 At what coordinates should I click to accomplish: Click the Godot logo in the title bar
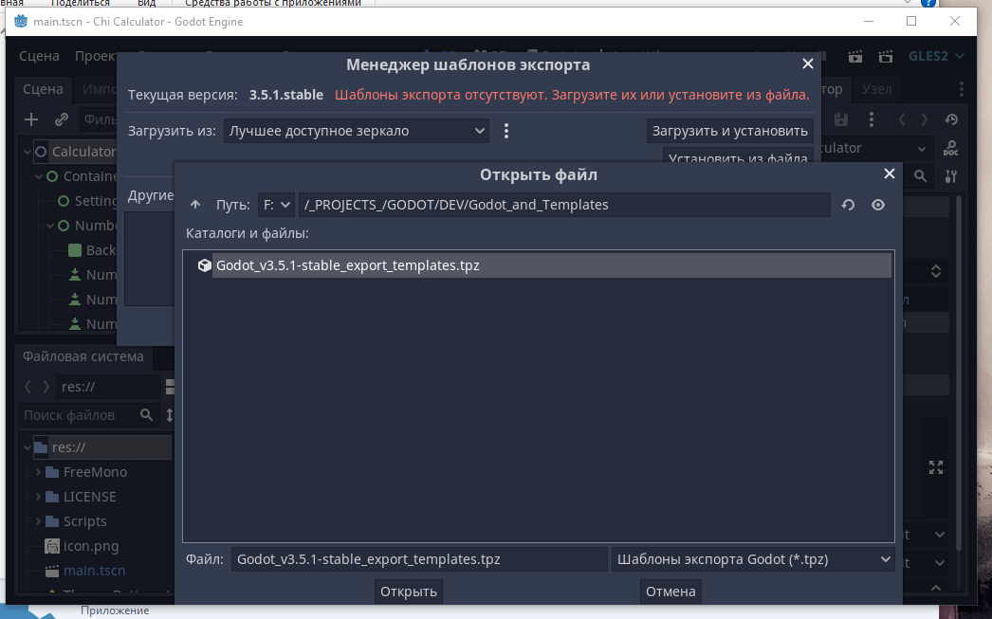[21, 22]
